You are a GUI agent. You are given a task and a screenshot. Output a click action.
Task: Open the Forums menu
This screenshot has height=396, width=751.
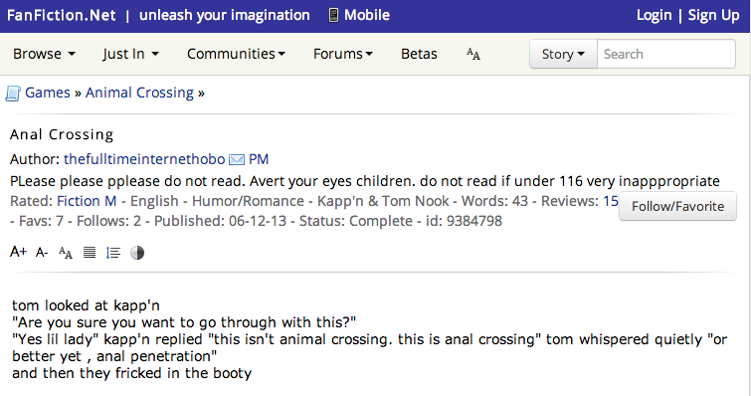tap(343, 54)
